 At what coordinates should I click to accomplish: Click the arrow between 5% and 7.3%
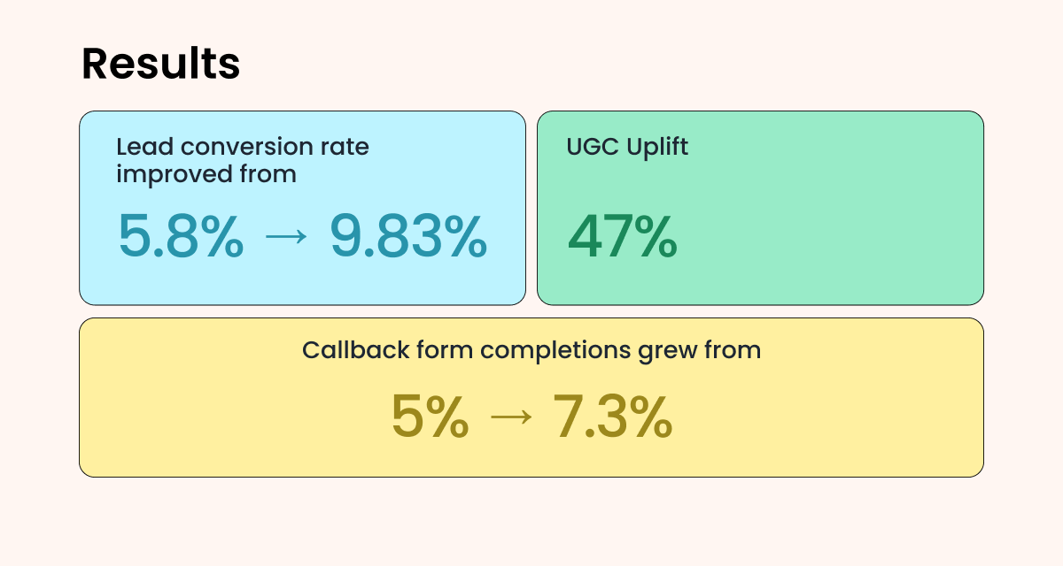[510, 418]
